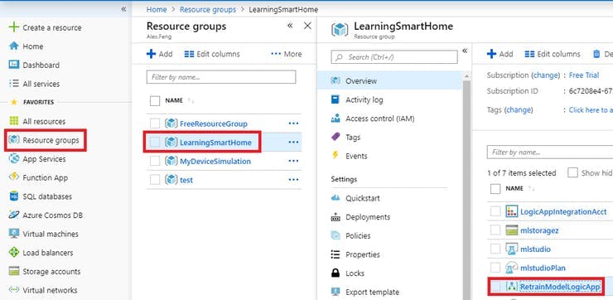Open Home from the left sidebar
Viewport: 613px width, 300px height.
pyautogui.click(x=33, y=46)
